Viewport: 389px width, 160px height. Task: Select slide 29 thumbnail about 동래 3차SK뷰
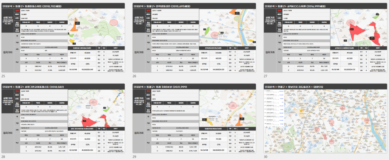click(194, 118)
